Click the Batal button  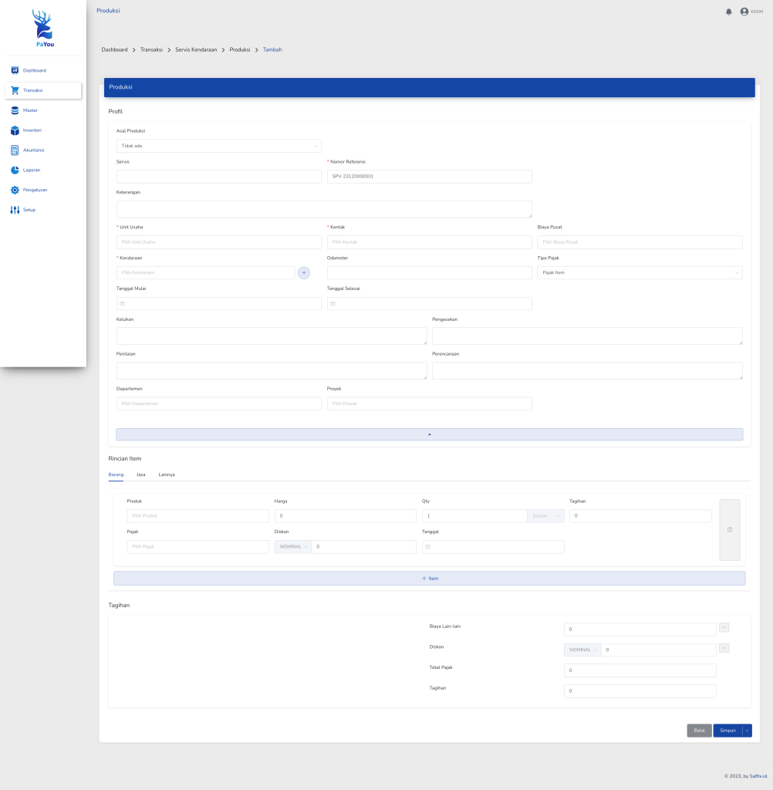700,731
